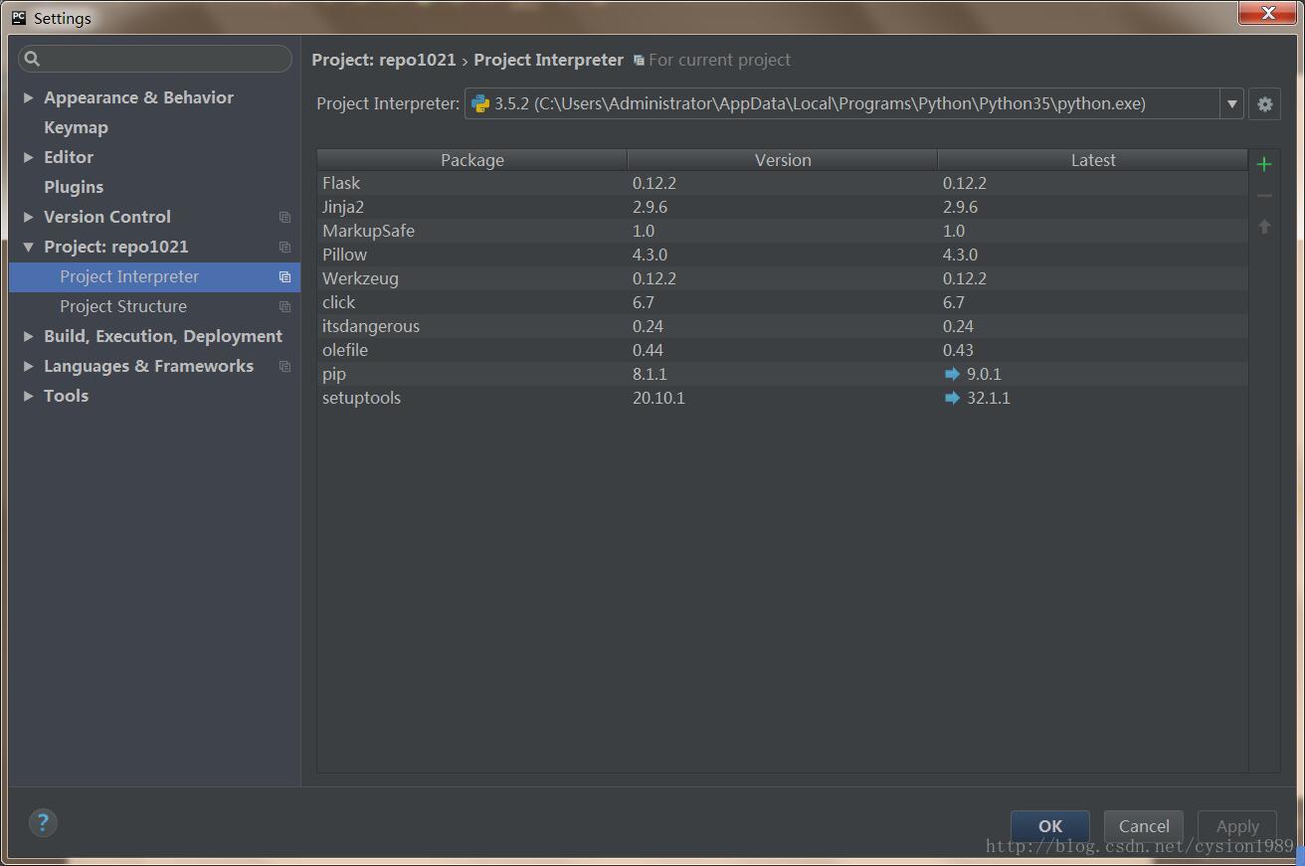This screenshot has height=866, width=1305.
Task: Click the Python logo in interpreter field
Action: [480, 103]
